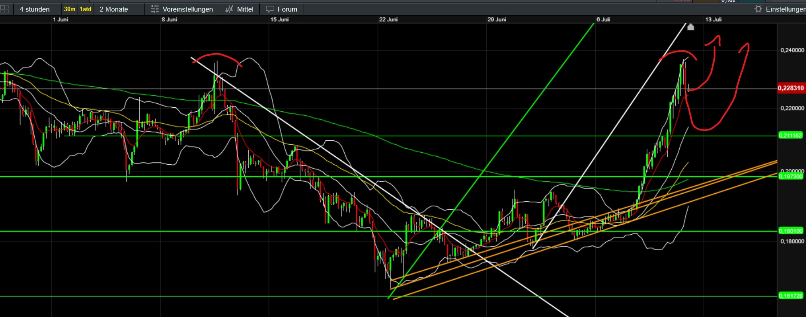This screenshot has width=806, height=317.
Task: Open the '4 stunden' interval dropdown
Action: click(x=35, y=9)
